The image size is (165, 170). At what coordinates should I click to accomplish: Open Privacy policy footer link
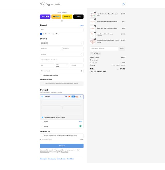[x=52, y=159]
